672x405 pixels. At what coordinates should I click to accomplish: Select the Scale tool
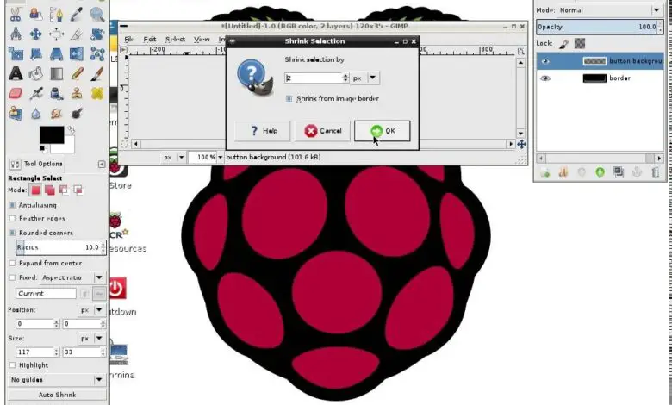click(16, 54)
